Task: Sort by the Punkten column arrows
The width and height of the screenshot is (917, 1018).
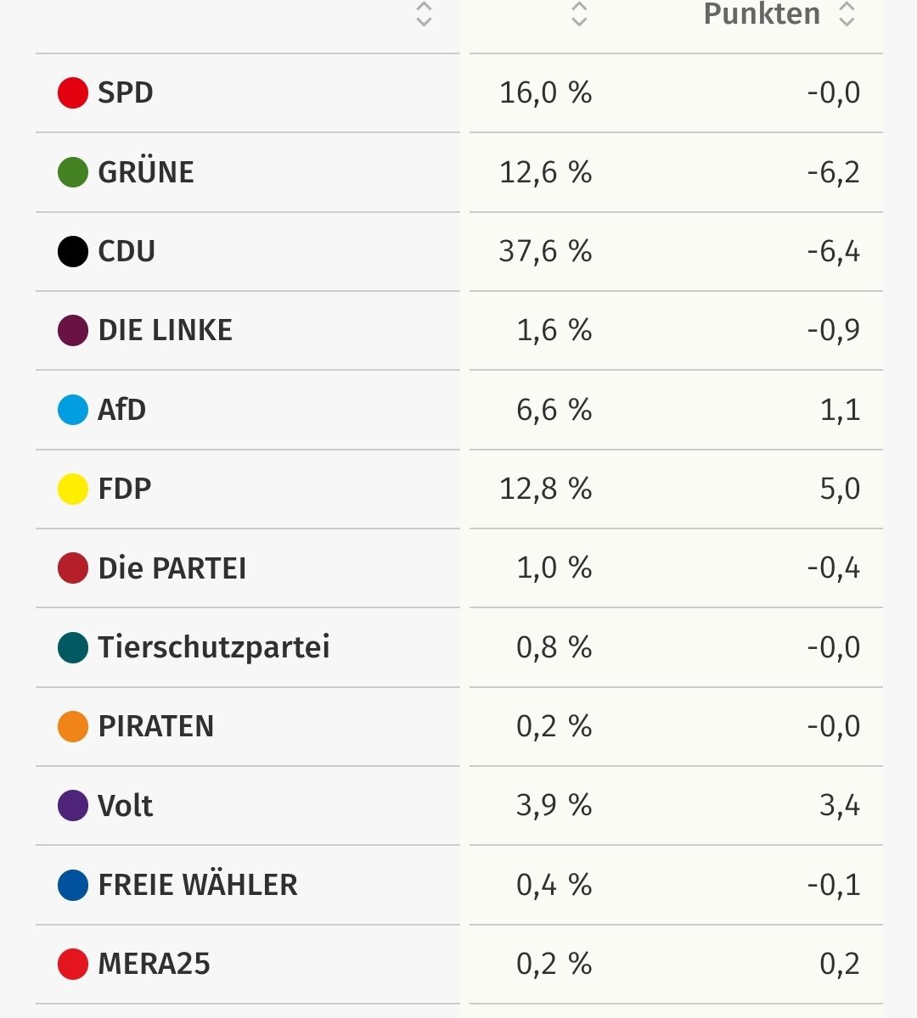Action: point(847,14)
